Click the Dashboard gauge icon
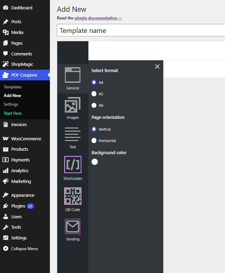The image size is (225, 273). [x=6, y=8]
